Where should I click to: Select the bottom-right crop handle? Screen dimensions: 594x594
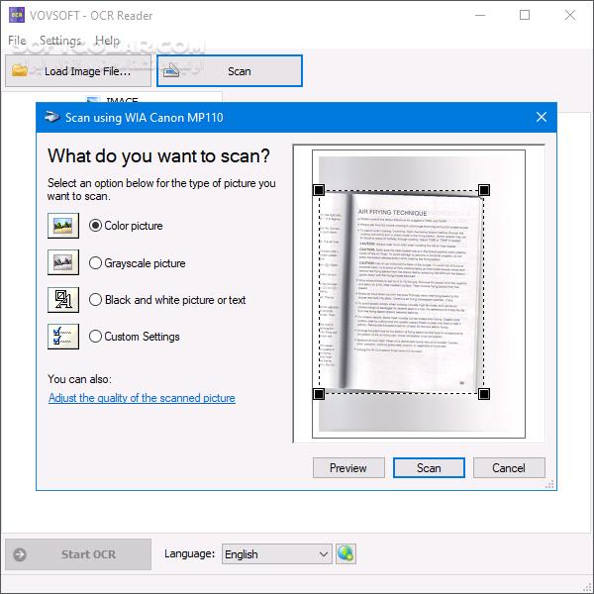click(x=484, y=394)
